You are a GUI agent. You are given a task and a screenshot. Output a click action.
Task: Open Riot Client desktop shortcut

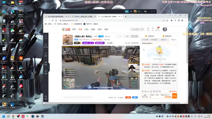tap(21, 87)
